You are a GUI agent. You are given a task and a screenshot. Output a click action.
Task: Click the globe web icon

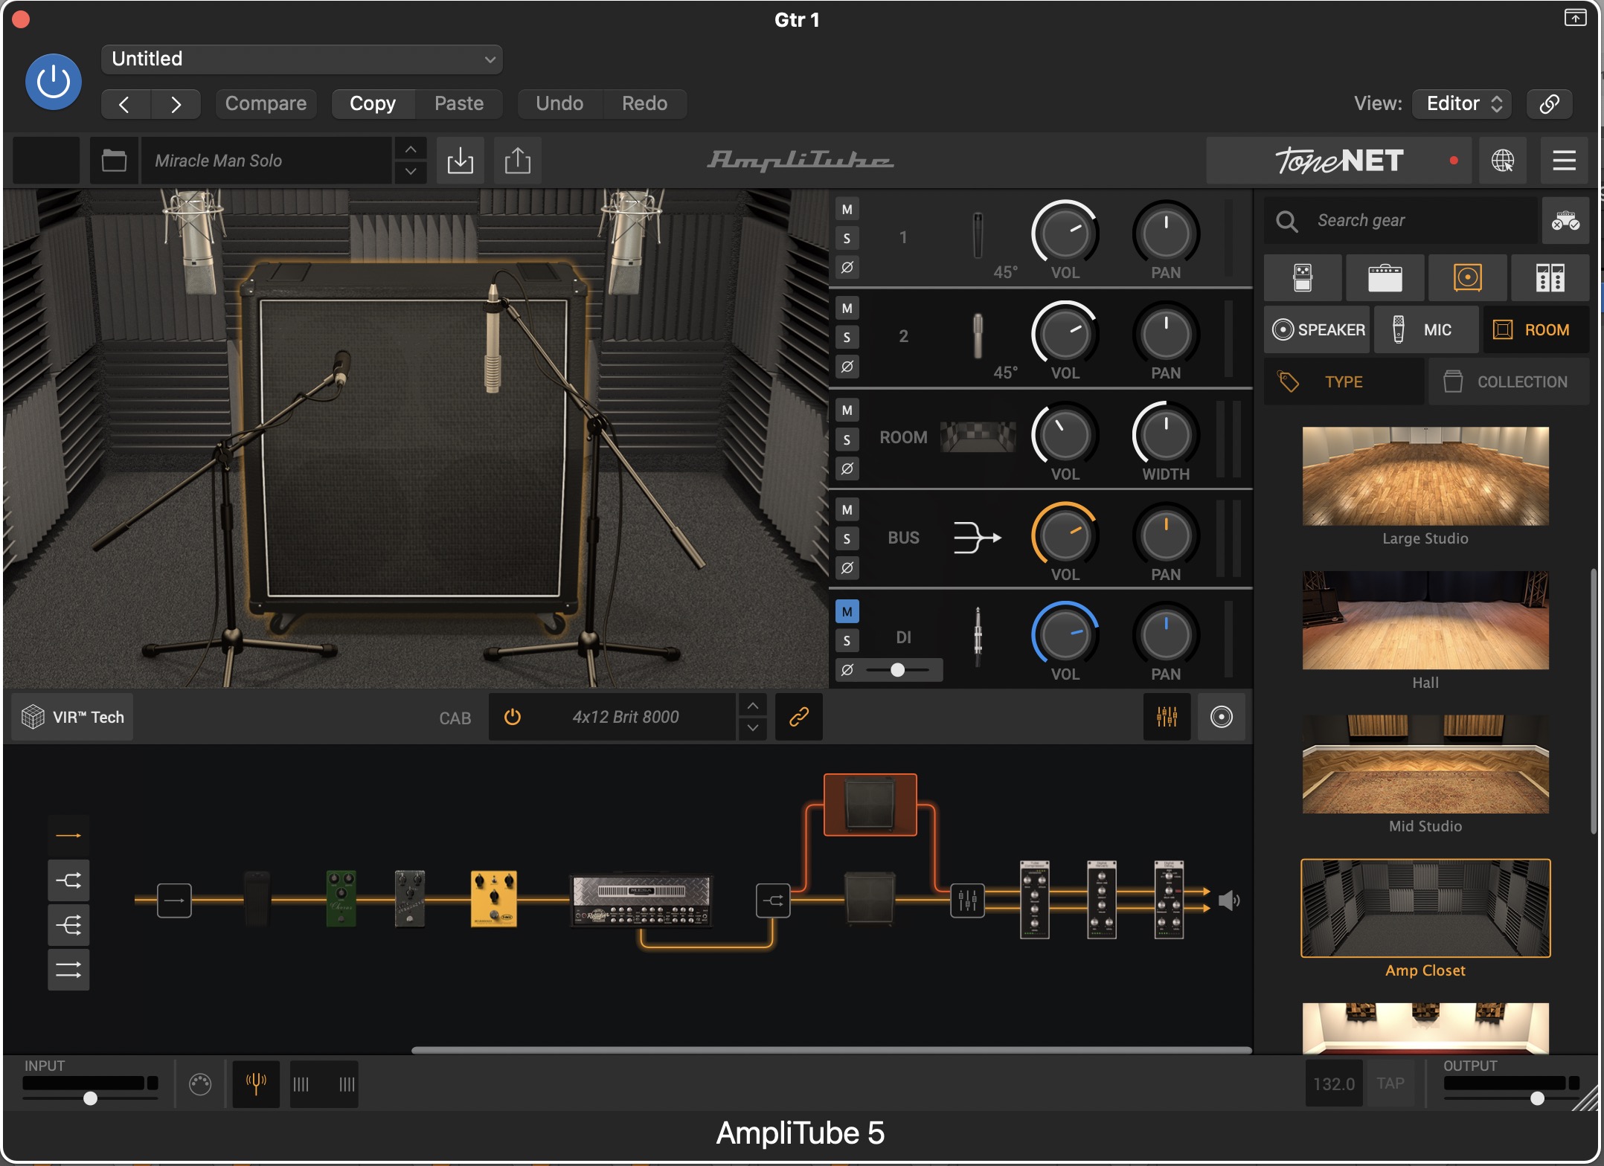[1503, 161]
